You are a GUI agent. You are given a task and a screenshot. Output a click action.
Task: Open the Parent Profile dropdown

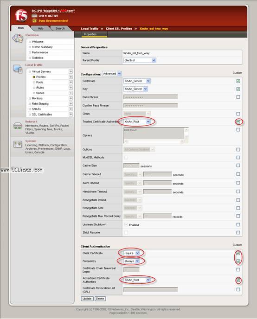(x=140, y=60)
